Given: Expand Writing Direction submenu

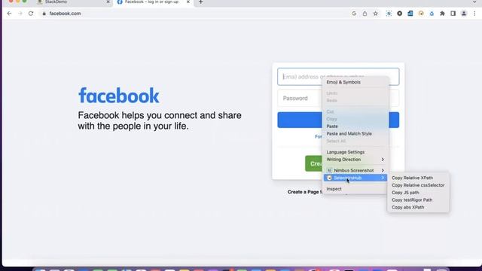Looking at the screenshot, I should (x=355, y=160).
